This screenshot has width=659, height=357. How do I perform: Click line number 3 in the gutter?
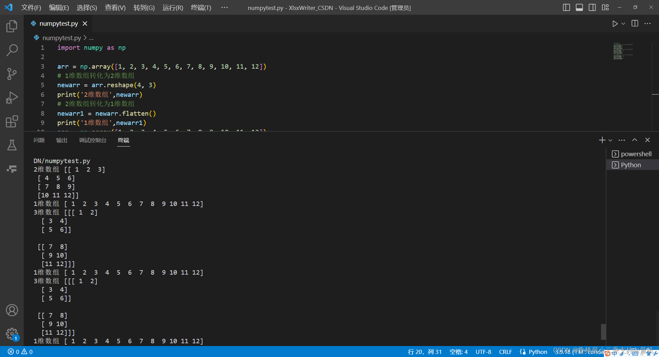[43, 67]
